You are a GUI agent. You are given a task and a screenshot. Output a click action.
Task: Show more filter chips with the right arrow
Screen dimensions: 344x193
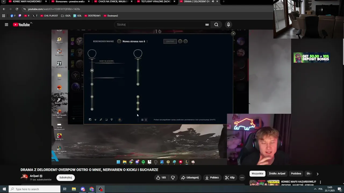tap(317, 174)
